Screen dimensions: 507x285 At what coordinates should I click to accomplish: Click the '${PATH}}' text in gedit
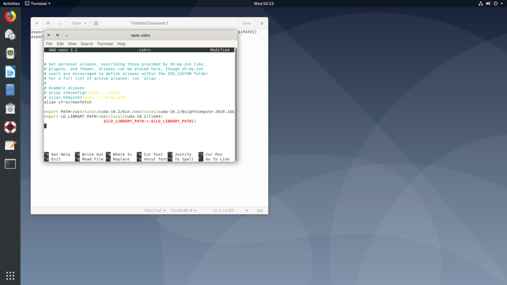(x=248, y=32)
